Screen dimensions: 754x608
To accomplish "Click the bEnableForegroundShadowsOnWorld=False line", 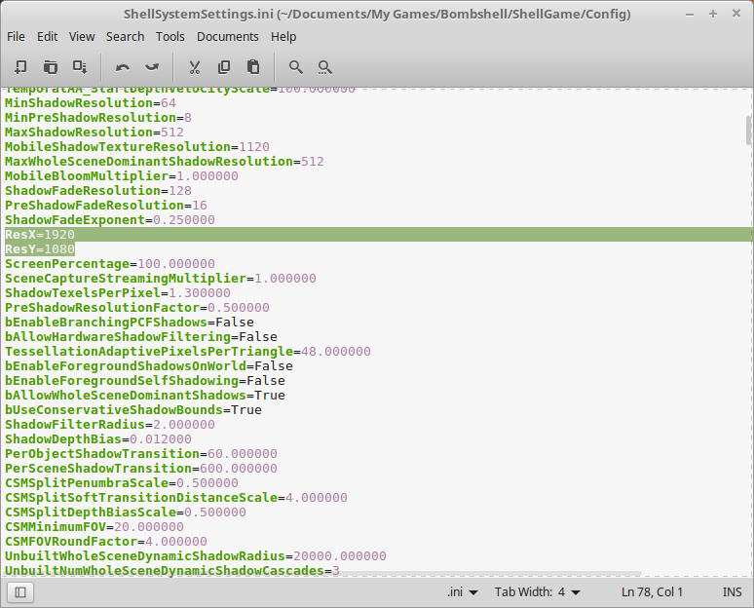I will [x=149, y=366].
